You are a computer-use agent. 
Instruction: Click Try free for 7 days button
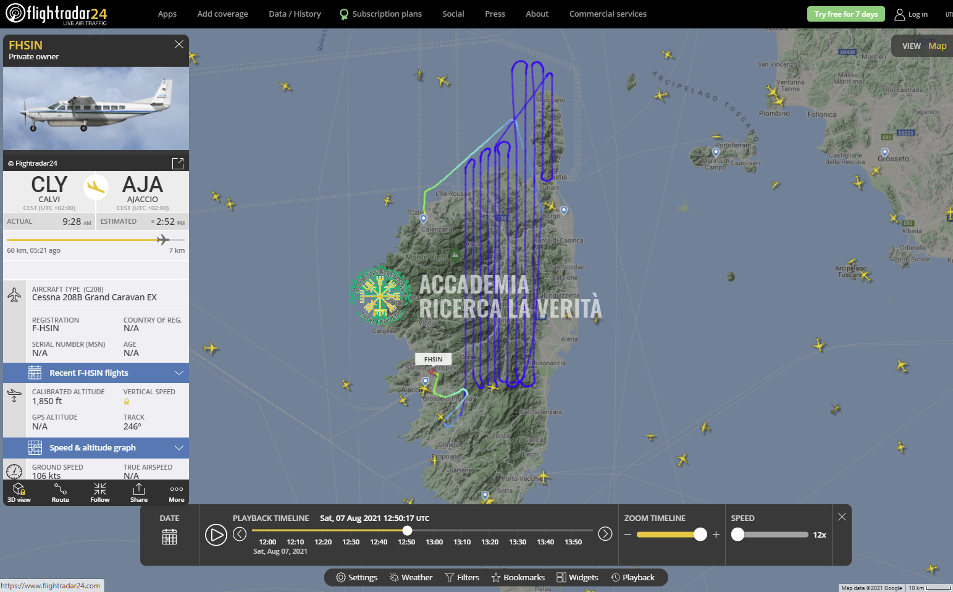846,14
